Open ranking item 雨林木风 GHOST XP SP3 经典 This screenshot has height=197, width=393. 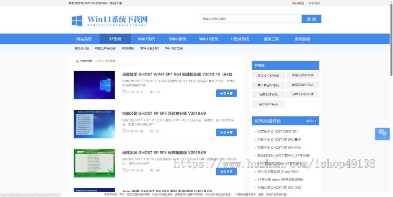[279, 147]
